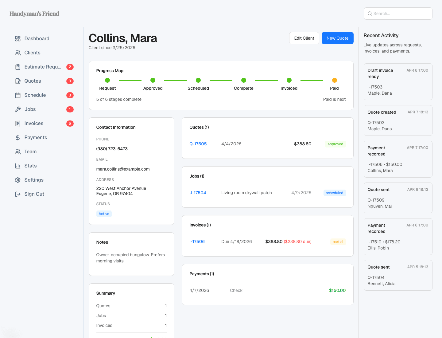Image resolution: width=442 pixels, height=338 pixels.
Task: Click the Living room drywall patch text
Action: pos(247,193)
